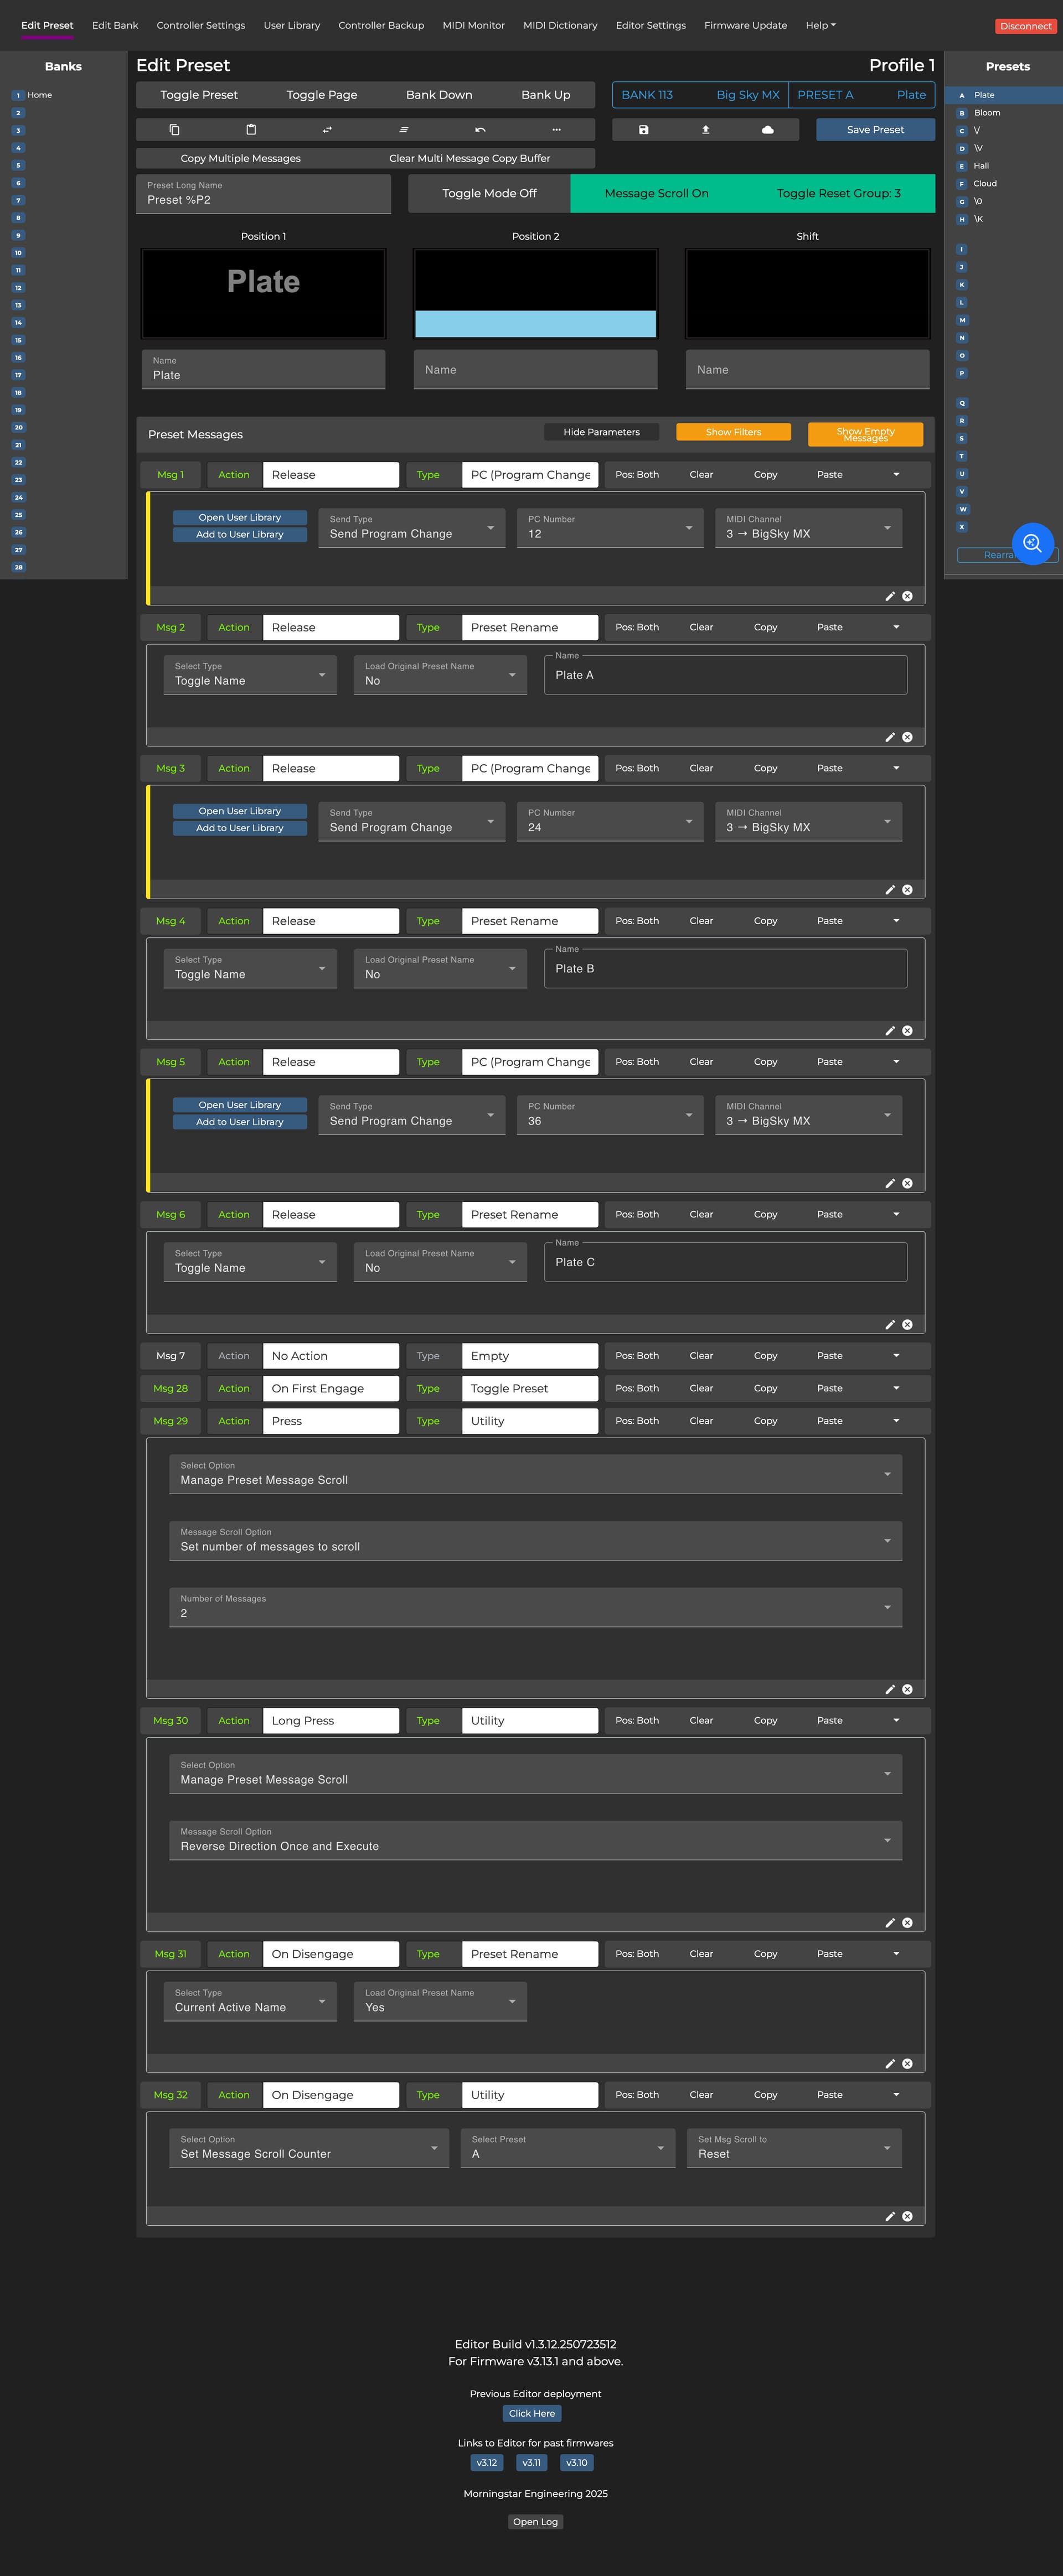Toggle Pos: Both on Msg 1
The image size is (1063, 2576).
pyautogui.click(x=637, y=475)
